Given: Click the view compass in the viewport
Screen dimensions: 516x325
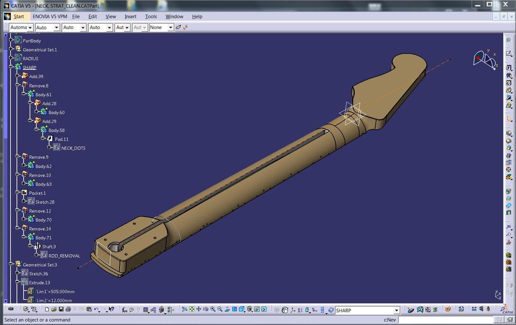Looking at the screenshot, I should [x=484, y=60].
